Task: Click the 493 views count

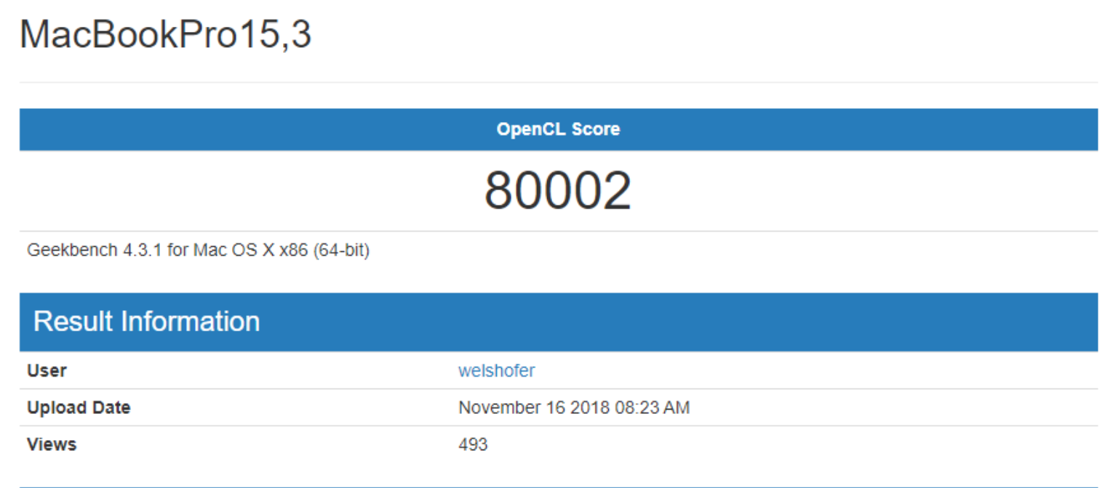Action: [x=473, y=444]
